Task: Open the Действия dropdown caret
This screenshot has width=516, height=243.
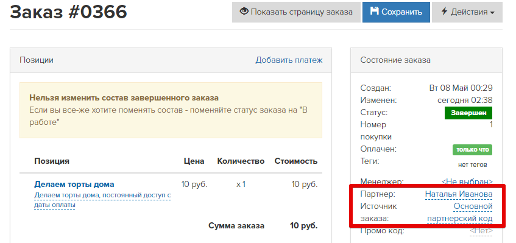Action: pos(492,13)
